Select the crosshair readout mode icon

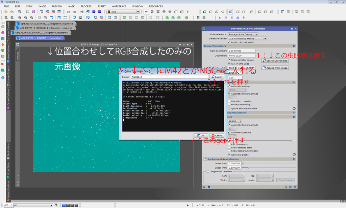click(146, 12)
